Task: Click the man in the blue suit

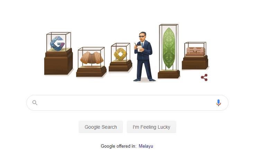Action: coord(144,57)
